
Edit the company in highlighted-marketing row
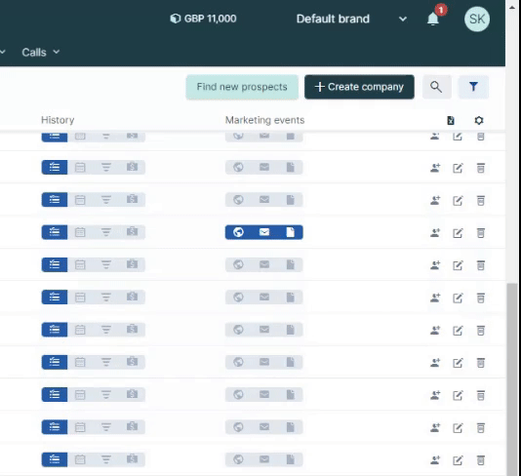click(x=458, y=233)
